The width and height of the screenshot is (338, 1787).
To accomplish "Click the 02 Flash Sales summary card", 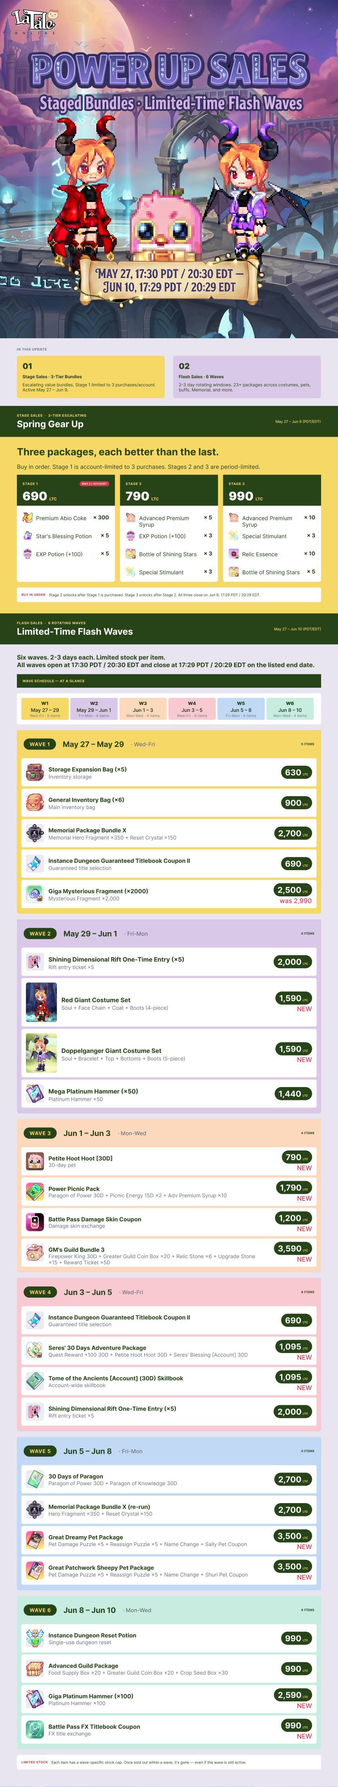I will [247, 377].
